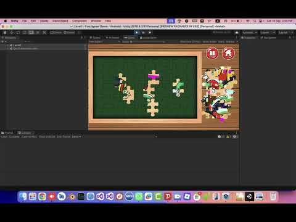Open the Hierarchy create plus dropdown

pos(4,42)
